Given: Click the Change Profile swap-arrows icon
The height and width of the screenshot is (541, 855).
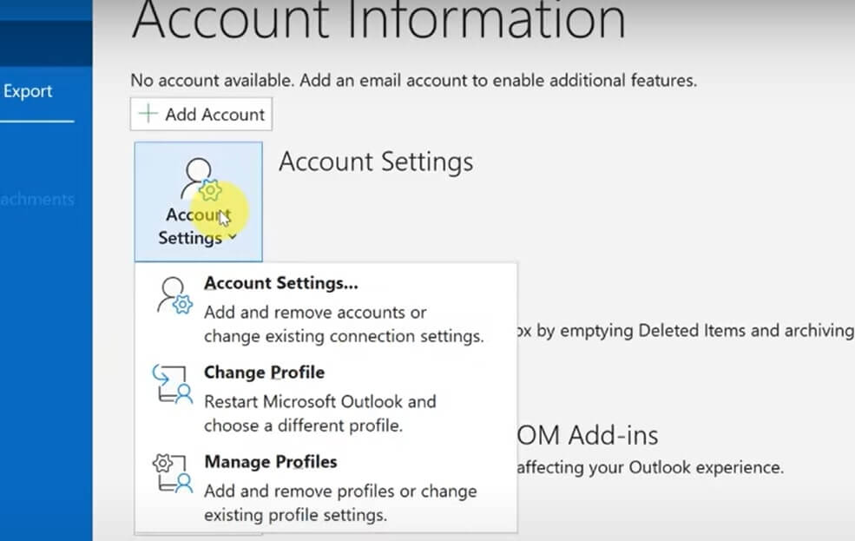Looking at the screenshot, I should click(x=172, y=386).
